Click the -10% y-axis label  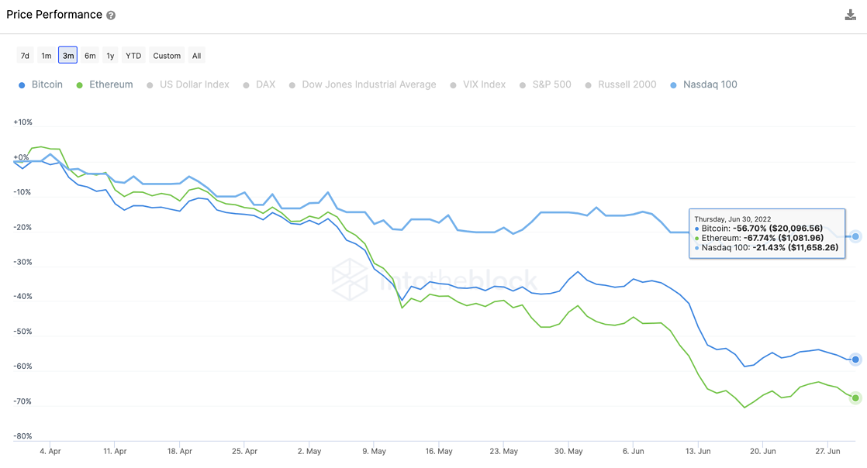(x=22, y=192)
